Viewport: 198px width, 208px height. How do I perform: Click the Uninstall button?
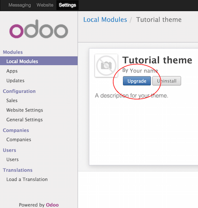tap(167, 81)
